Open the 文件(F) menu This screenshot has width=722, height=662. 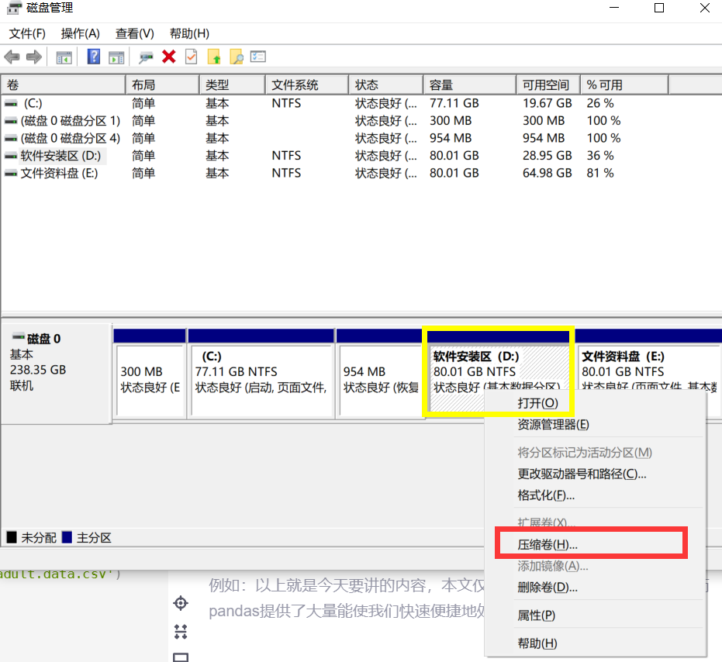27,33
